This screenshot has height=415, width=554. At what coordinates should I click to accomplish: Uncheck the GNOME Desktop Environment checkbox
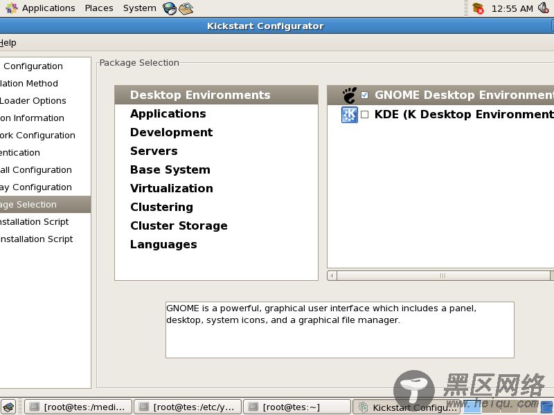coord(365,95)
